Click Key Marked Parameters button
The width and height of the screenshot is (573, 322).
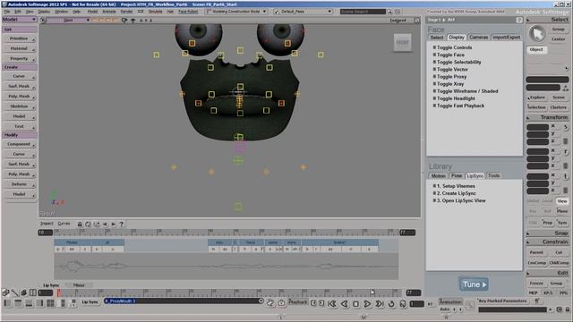[x=502, y=301]
